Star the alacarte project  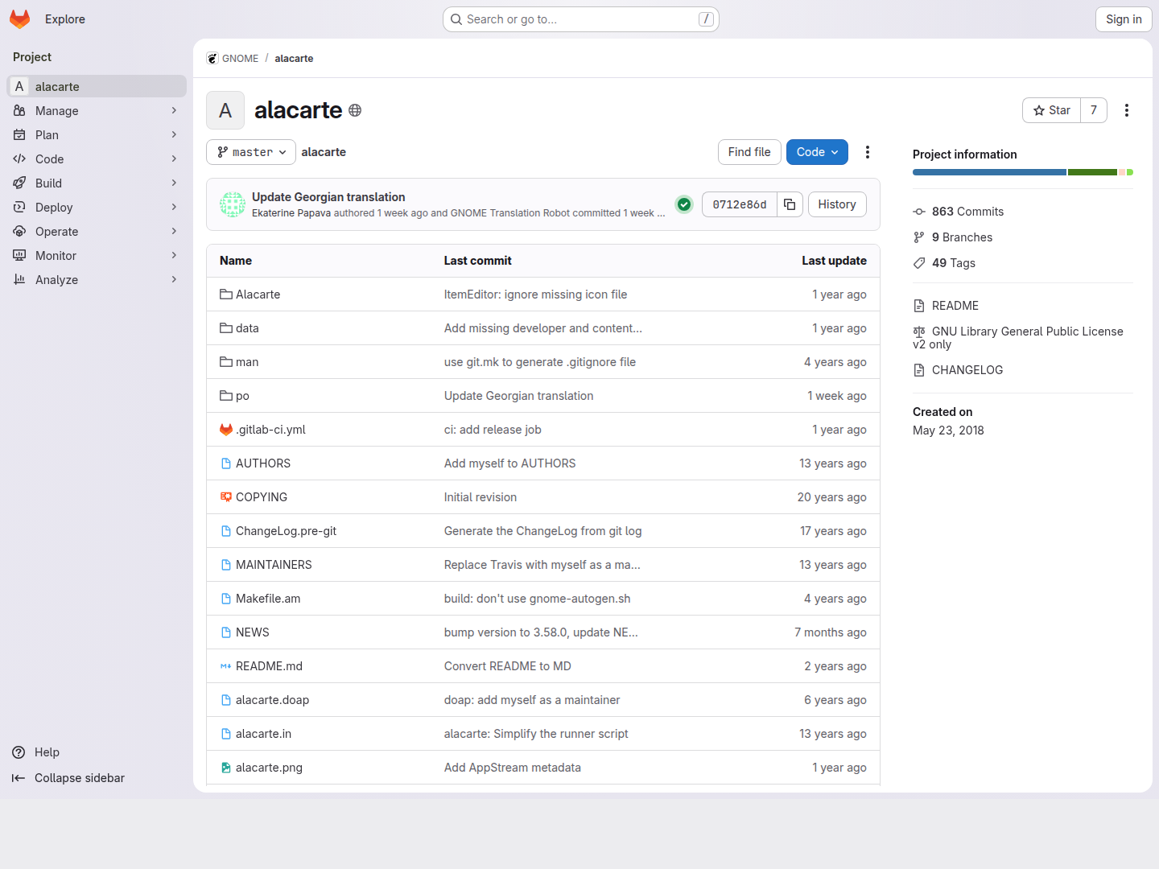click(x=1051, y=110)
